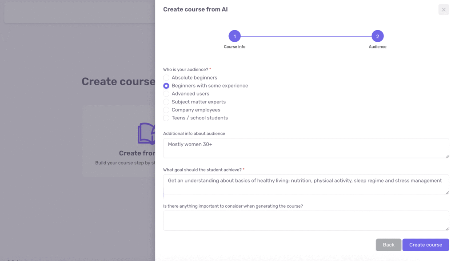The width and height of the screenshot is (455, 261).
Task: Click the student goal text area
Action: coord(306,185)
